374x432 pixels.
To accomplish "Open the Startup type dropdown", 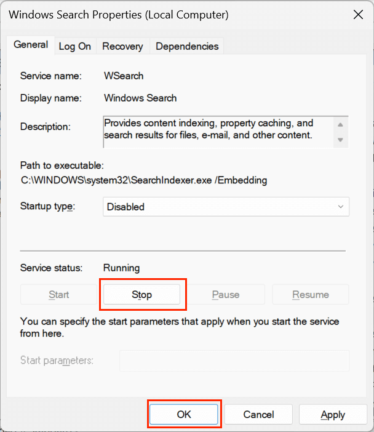I will coord(226,207).
